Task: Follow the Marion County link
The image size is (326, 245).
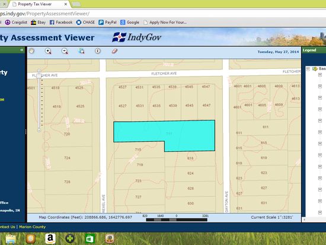Action: pos(32,227)
